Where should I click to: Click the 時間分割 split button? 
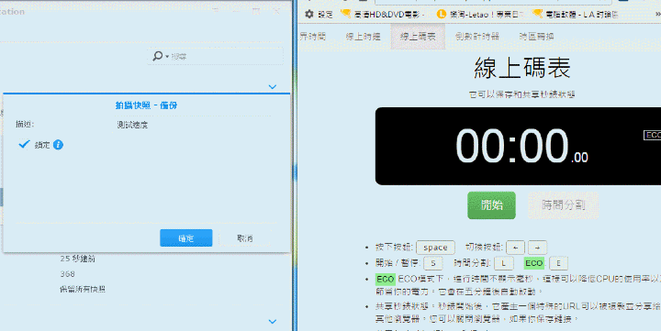(x=563, y=205)
